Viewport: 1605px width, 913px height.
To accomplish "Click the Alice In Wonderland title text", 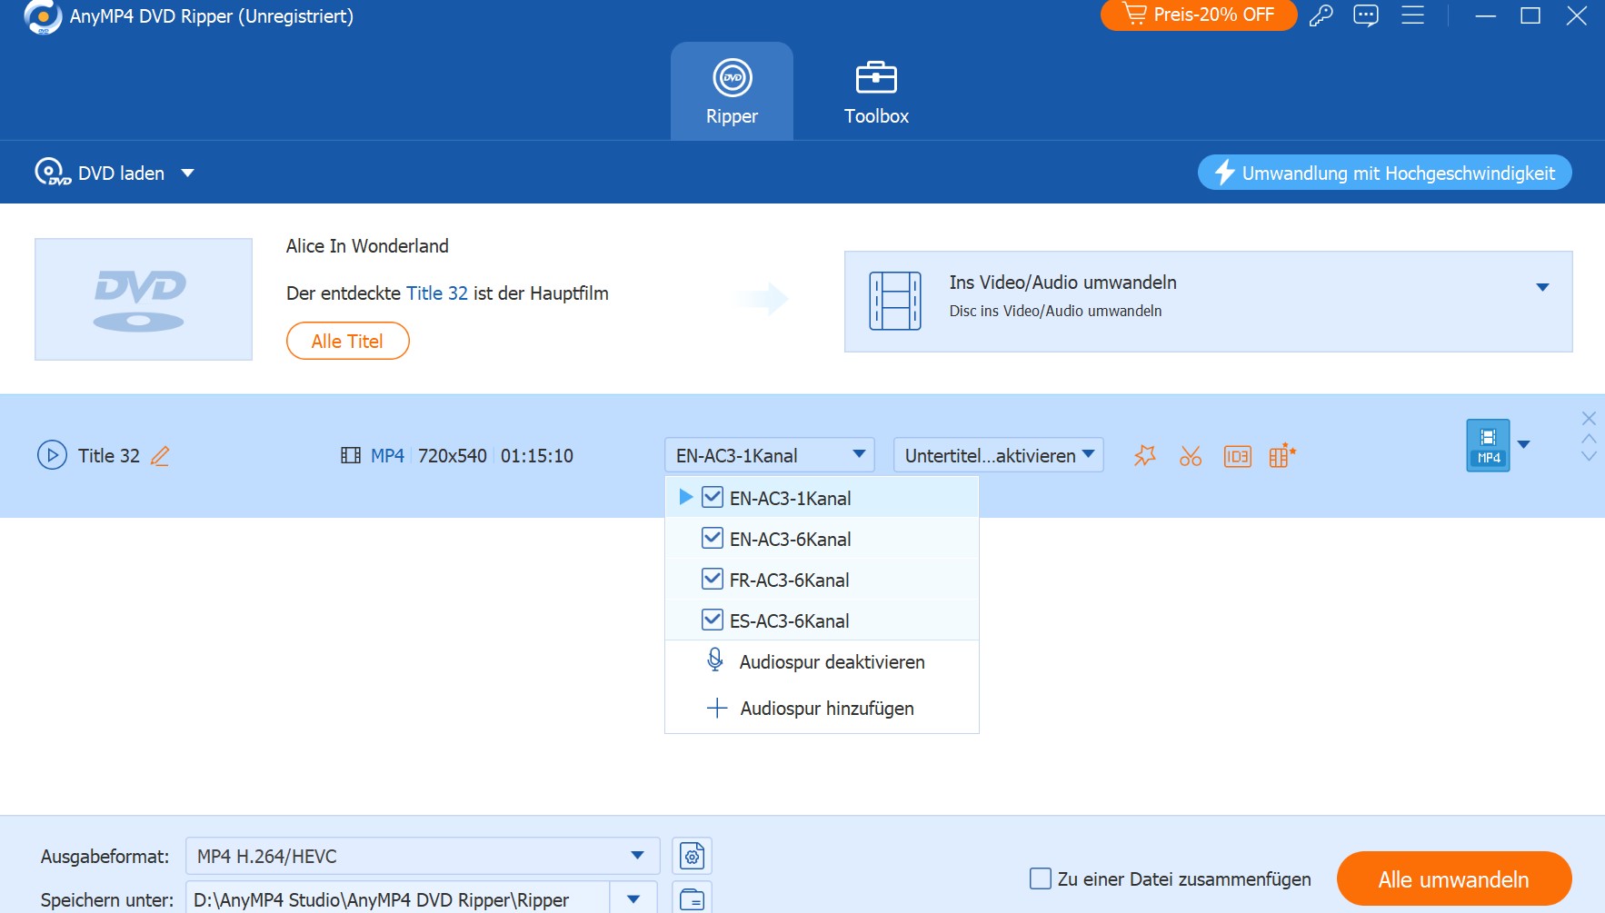I will tap(367, 246).
